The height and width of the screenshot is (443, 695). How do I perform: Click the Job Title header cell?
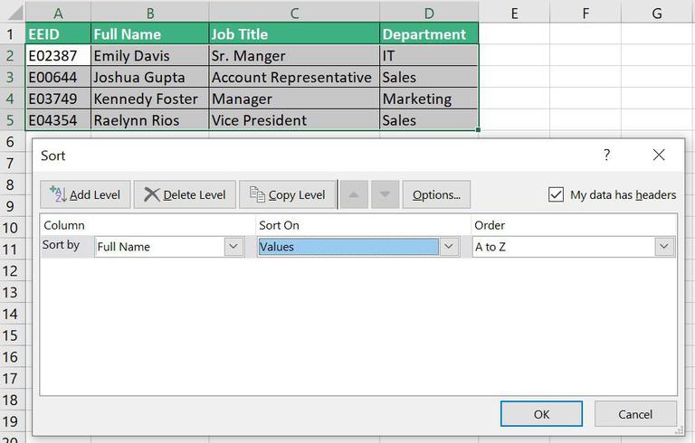(294, 34)
